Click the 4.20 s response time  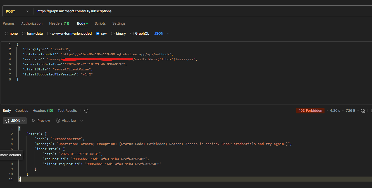click(335, 111)
